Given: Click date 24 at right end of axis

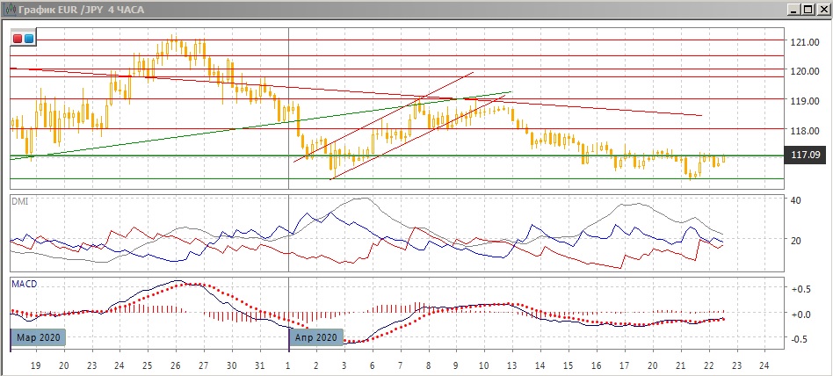Looking at the screenshot, I should coord(764,364).
